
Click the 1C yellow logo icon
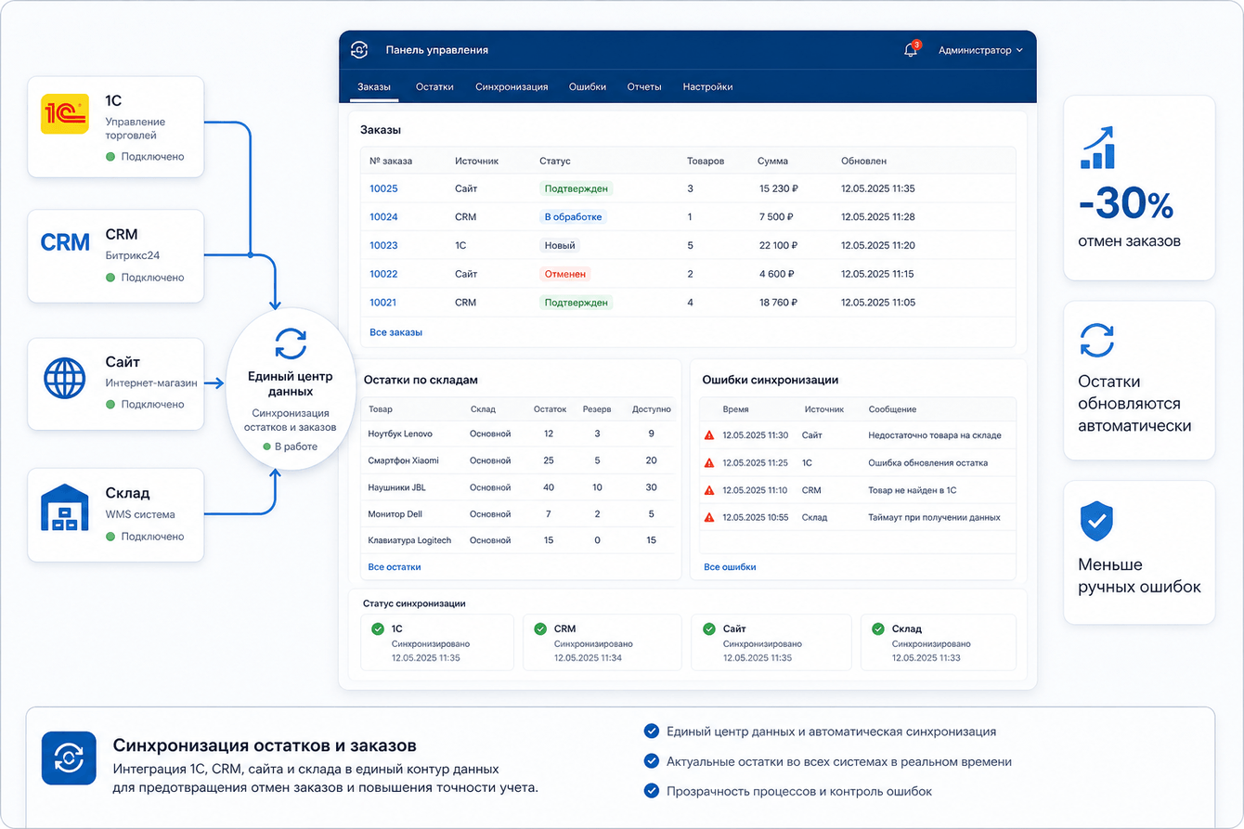(65, 113)
